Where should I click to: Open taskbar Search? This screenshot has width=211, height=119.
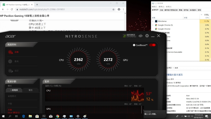click(x=10, y=116)
